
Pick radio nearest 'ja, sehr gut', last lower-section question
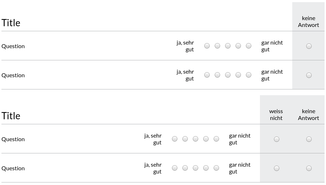tap(174, 168)
